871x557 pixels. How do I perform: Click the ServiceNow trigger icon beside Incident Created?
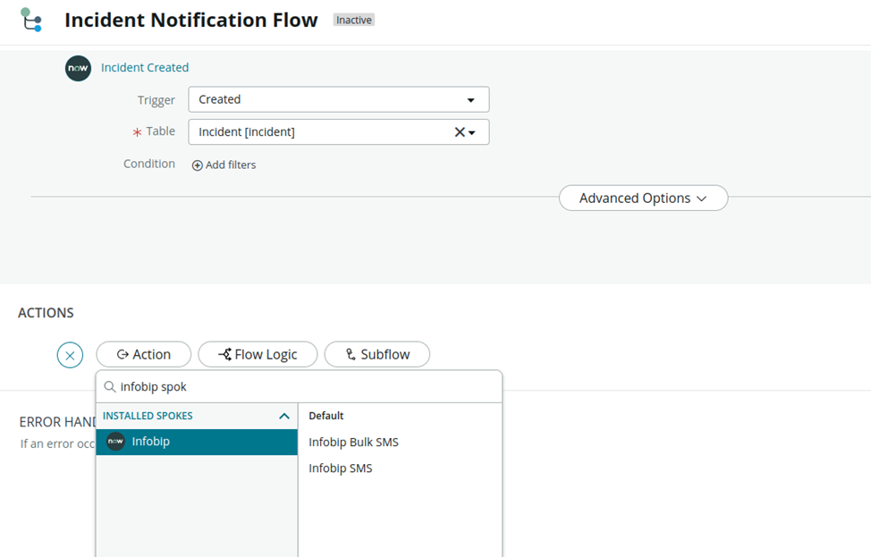(x=78, y=68)
